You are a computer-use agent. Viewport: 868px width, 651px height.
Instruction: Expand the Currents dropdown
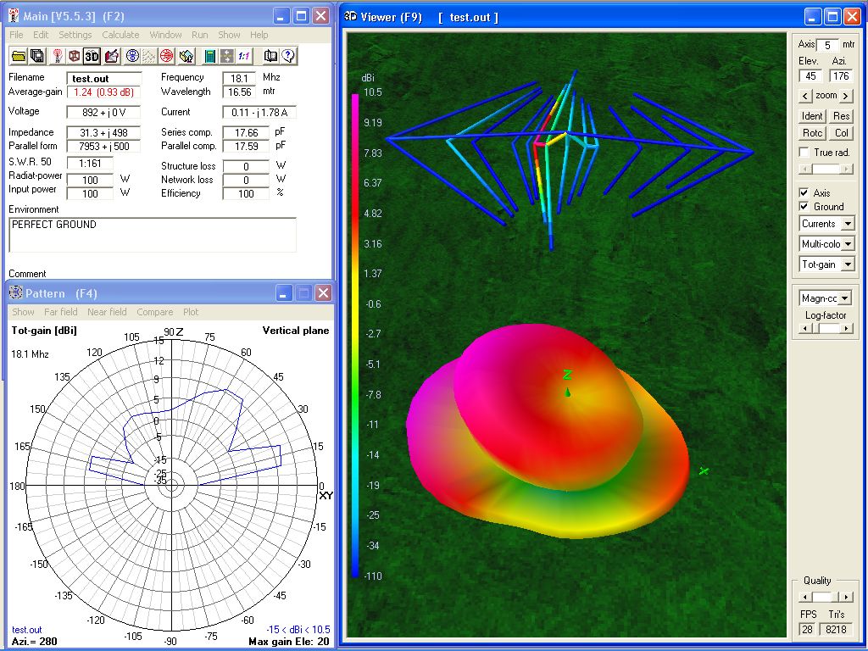coord(847,224)
